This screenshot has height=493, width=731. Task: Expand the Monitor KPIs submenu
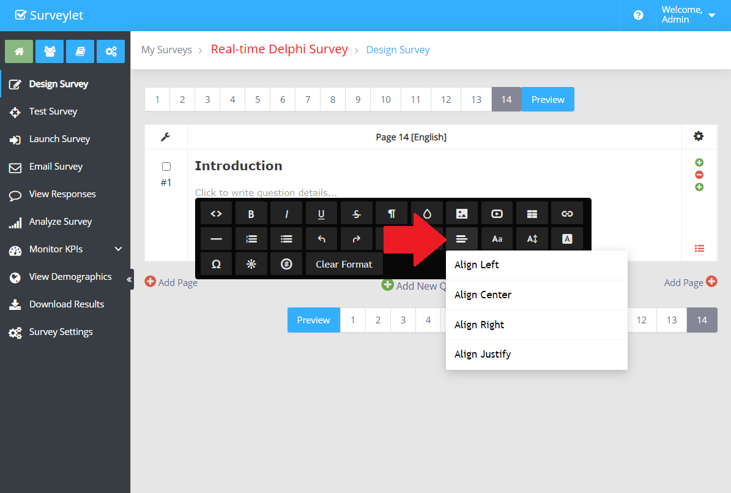[118, 249]
